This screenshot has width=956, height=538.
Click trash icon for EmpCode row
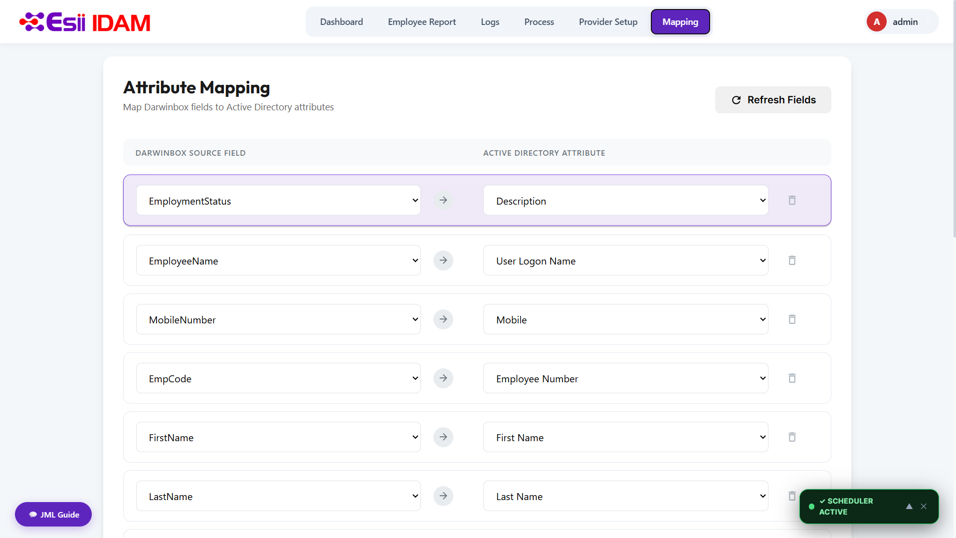pos(792,378)
